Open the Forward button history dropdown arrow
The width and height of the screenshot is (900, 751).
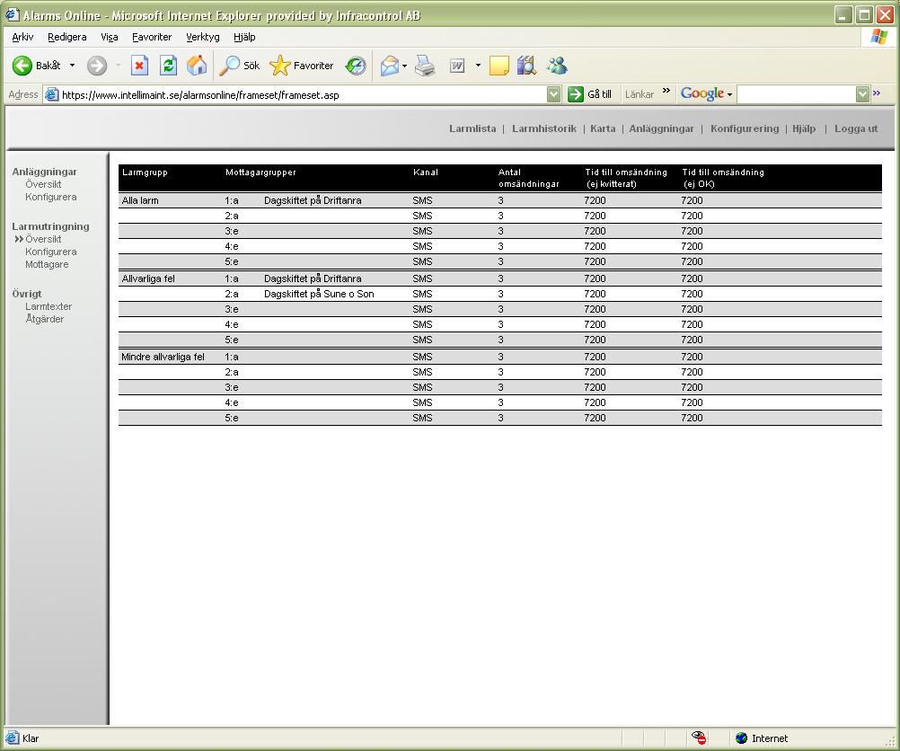[x=118, y=66]
